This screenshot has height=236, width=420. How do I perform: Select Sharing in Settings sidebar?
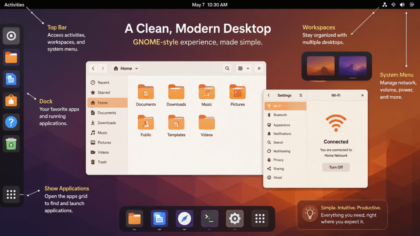coord(285,168)
